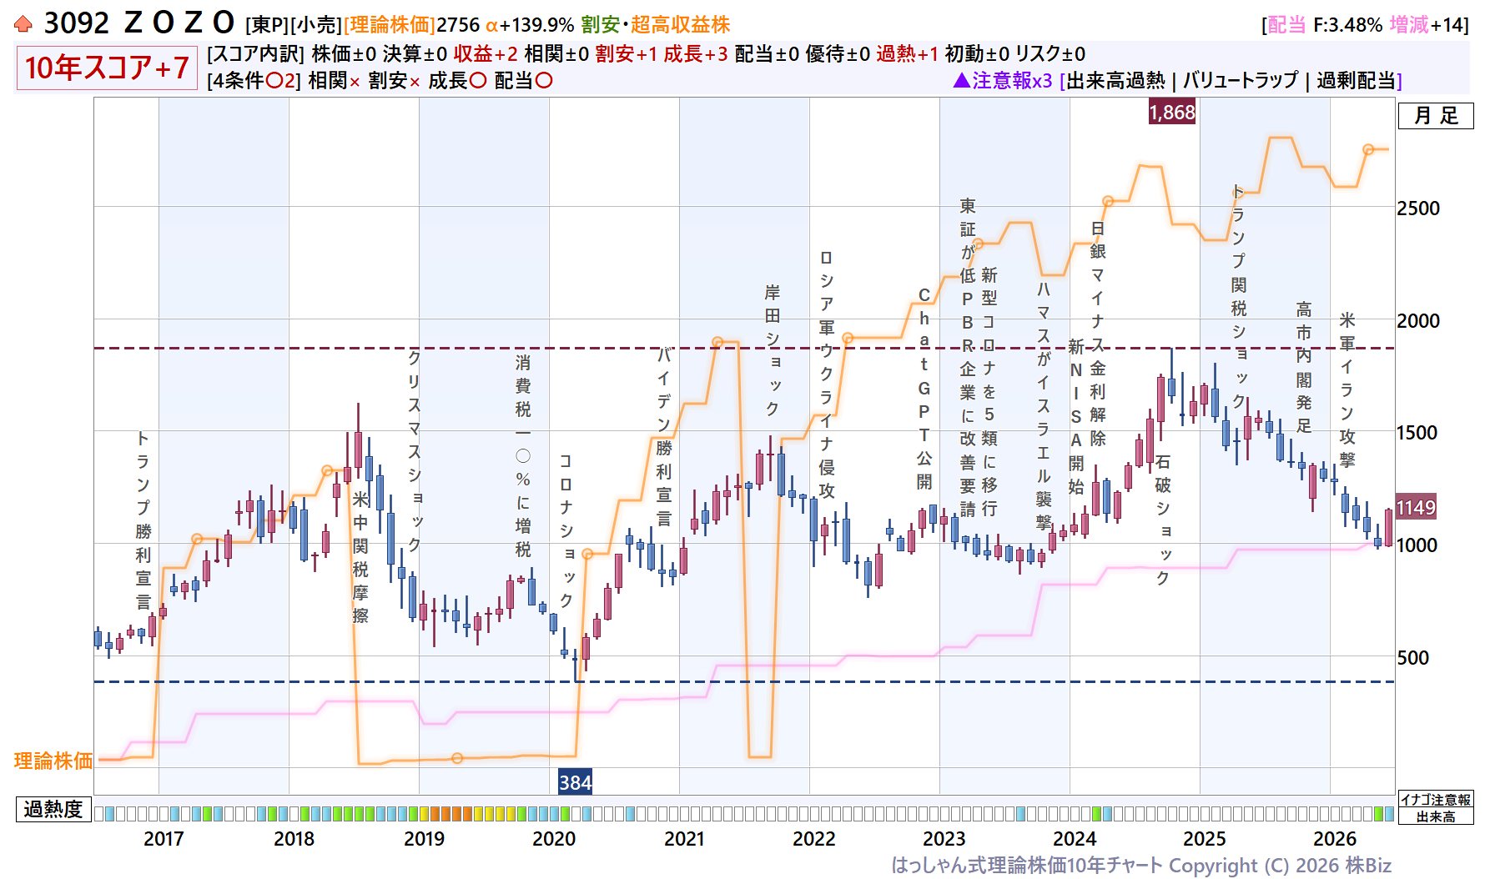Image resolution: width=1485 pixels, height=879 pixels.
Task: Click the 1149 current price tag
Action: pyautogui.click(x=1416, y=507)
